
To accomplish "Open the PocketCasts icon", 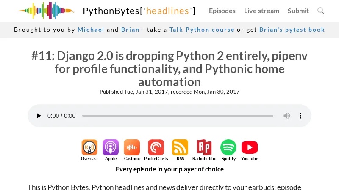I will [x=156, y=147].
